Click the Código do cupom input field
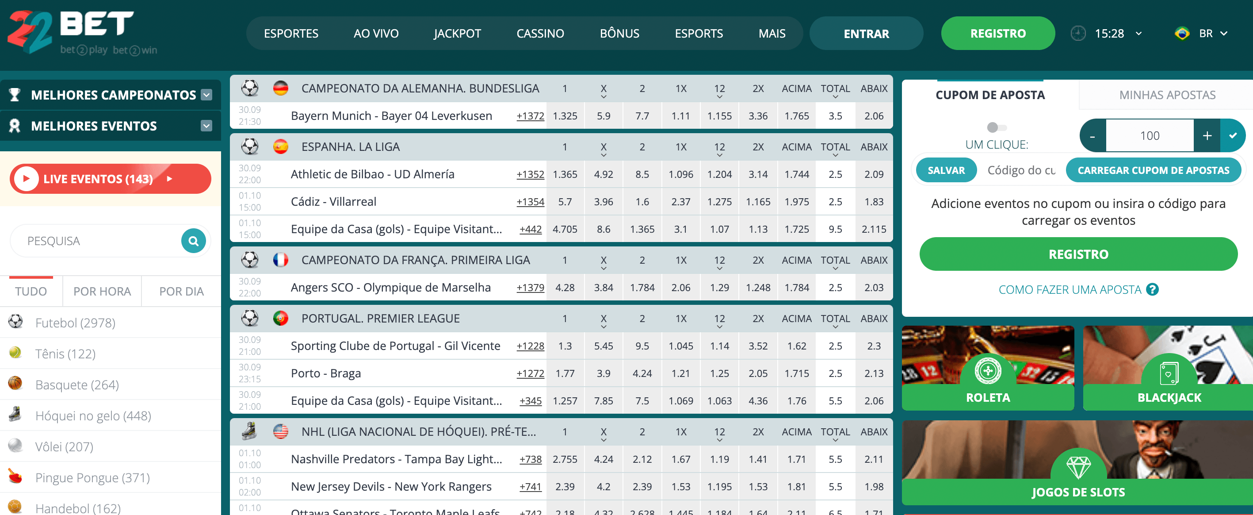 [1021, 170]
